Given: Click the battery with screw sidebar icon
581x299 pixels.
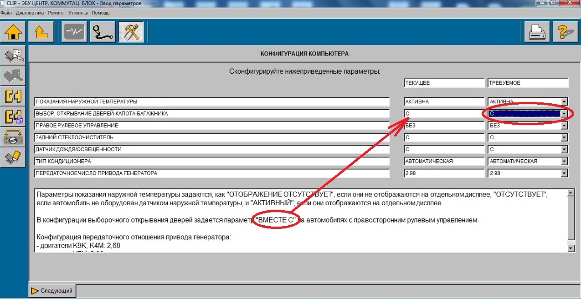Looking at the screenshot, I should click(13, 137).
